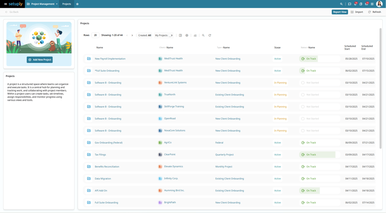The image size is (386, 213).
Task: Toggle the My Projects switch
Action: click(x=171, y=35)
